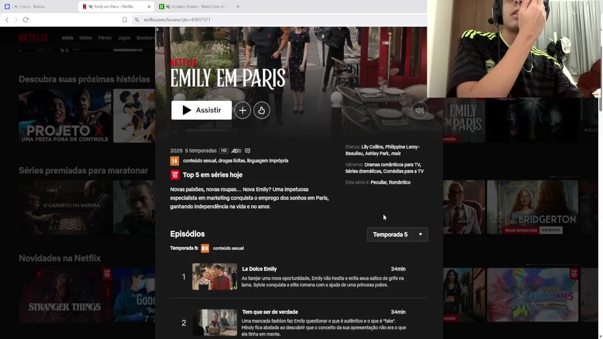
Task: Click the Roblox tab favicon
Action: point(7,7)
